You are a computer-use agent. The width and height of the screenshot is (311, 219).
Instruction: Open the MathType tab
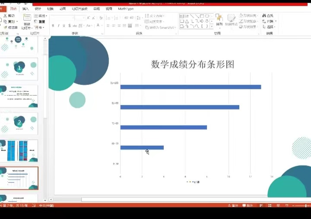pos(126,9)
